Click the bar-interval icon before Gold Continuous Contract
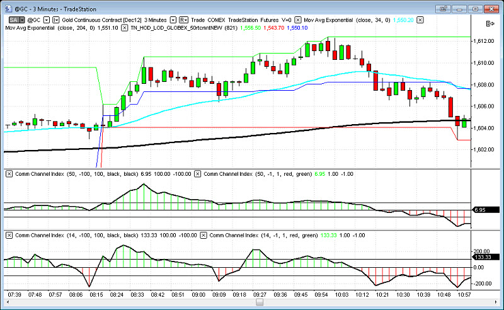The height and width of the screenshot is (310, 504). (x=55, y=21)
